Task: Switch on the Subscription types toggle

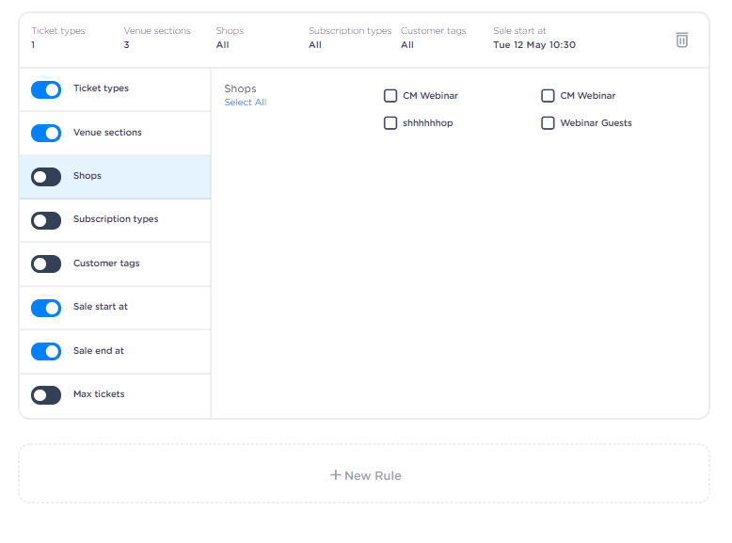Action: [46, 220]
